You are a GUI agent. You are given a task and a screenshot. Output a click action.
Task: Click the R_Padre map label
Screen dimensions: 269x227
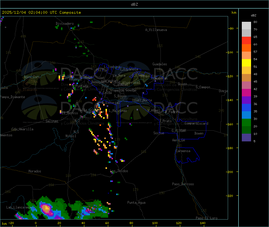point(171,112)
